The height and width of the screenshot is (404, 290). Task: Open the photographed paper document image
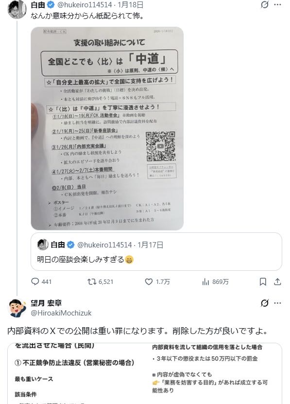click(x=107, y=128)
